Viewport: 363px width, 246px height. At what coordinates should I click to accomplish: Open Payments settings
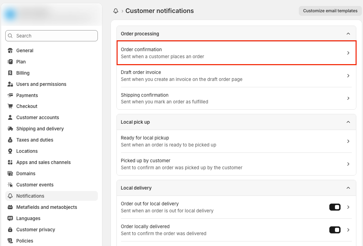coord(52,95)
